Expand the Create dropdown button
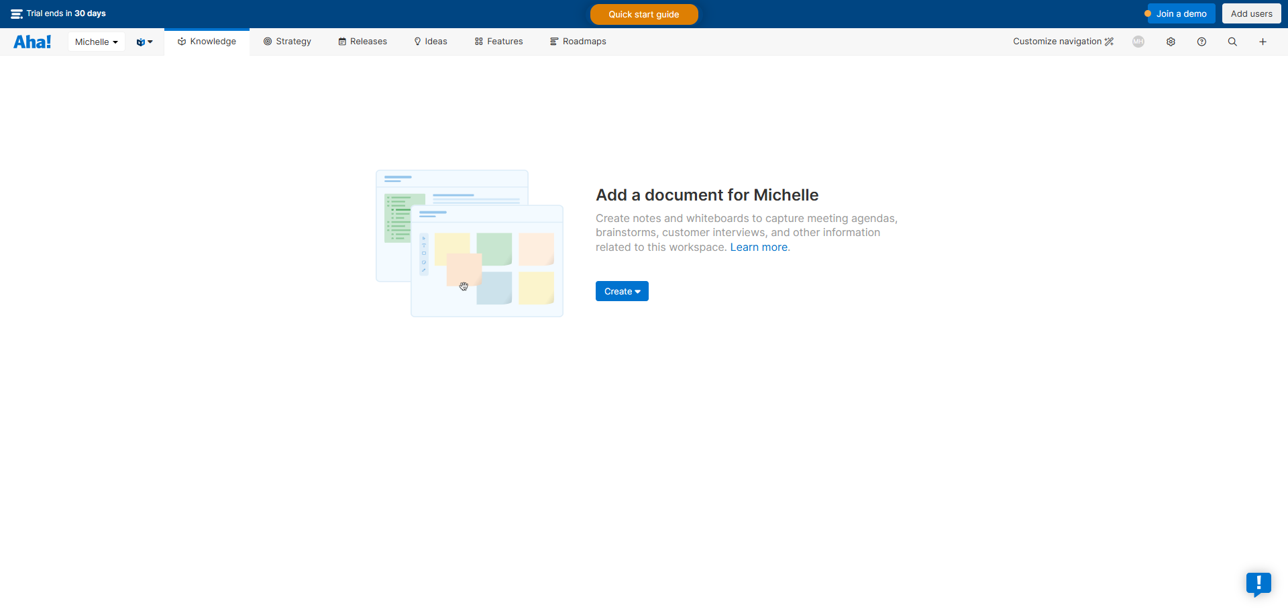Viewport: 1288px width, 611px height. pyautogui.click(x=622, y=291)
